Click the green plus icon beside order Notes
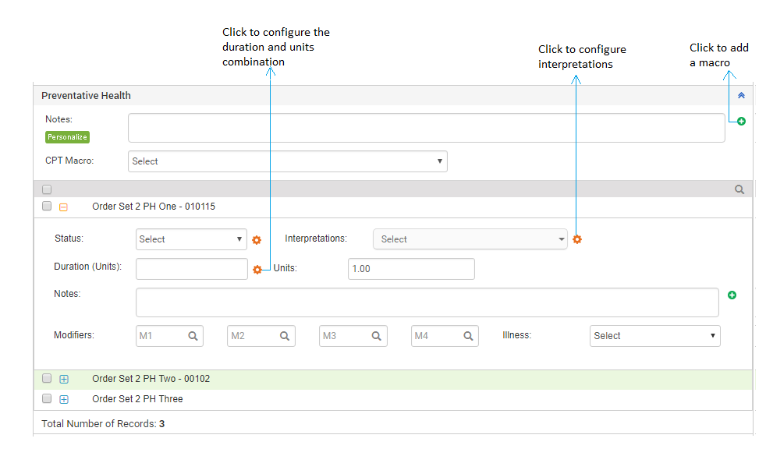This screenshot has width=766, height=449. click(732, 295)
